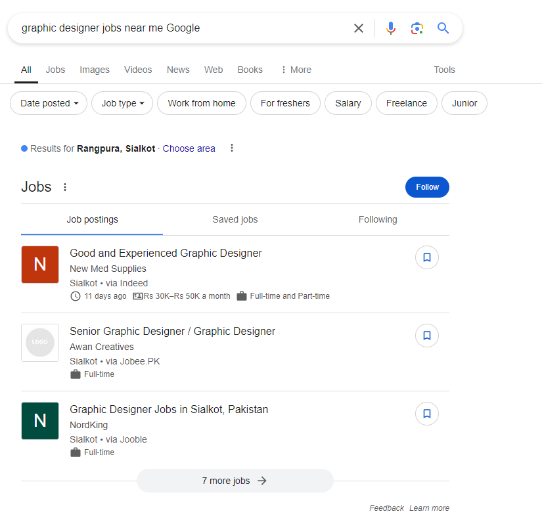Switch to the Videos tab

pyautogui.click(x=138, y=70)
